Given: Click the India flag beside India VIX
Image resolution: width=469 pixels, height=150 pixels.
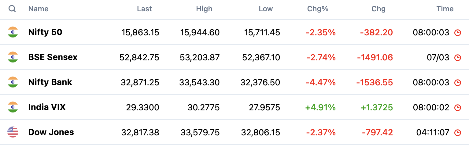Looking at the screenshot, I should (x=13, y=107).
